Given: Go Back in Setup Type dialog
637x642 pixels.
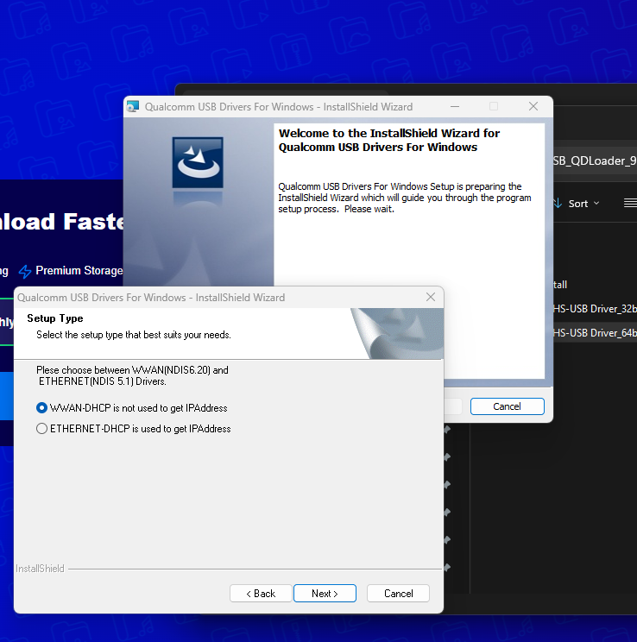Looking at the screenshot, I should click(261, 594).
